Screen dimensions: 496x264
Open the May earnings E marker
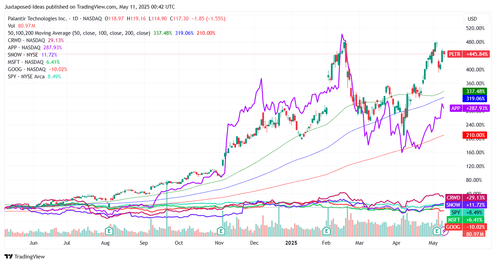[x=437, y=231]
